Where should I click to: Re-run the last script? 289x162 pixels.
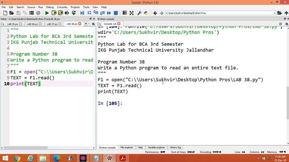point(74,13)
